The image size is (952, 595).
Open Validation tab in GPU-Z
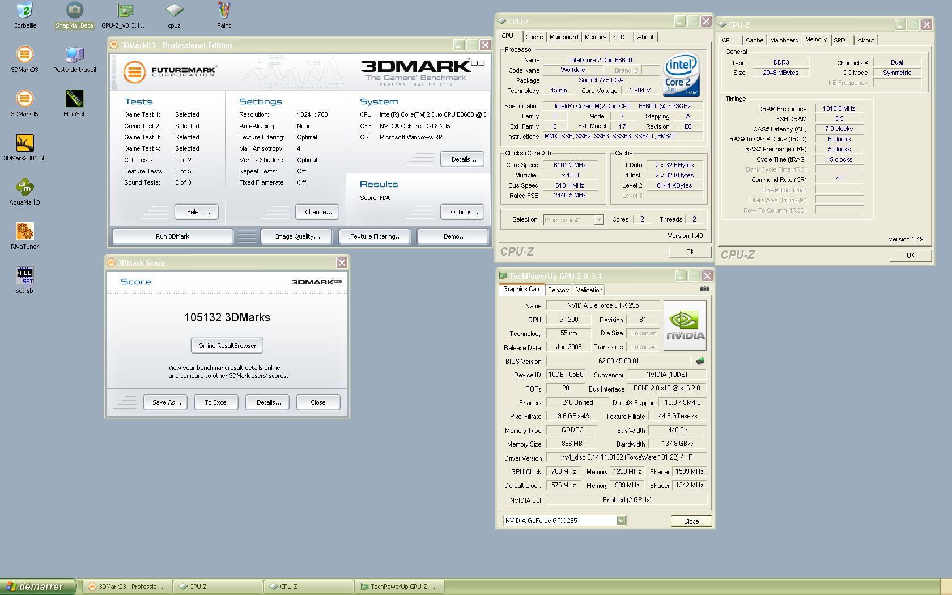pos(589,290)
